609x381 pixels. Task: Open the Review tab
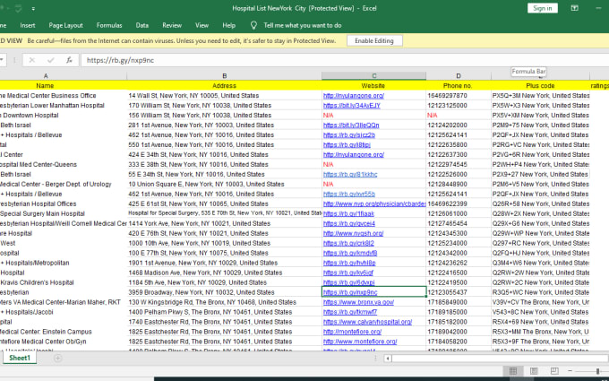pyautogui.click(x=172, y=25)
